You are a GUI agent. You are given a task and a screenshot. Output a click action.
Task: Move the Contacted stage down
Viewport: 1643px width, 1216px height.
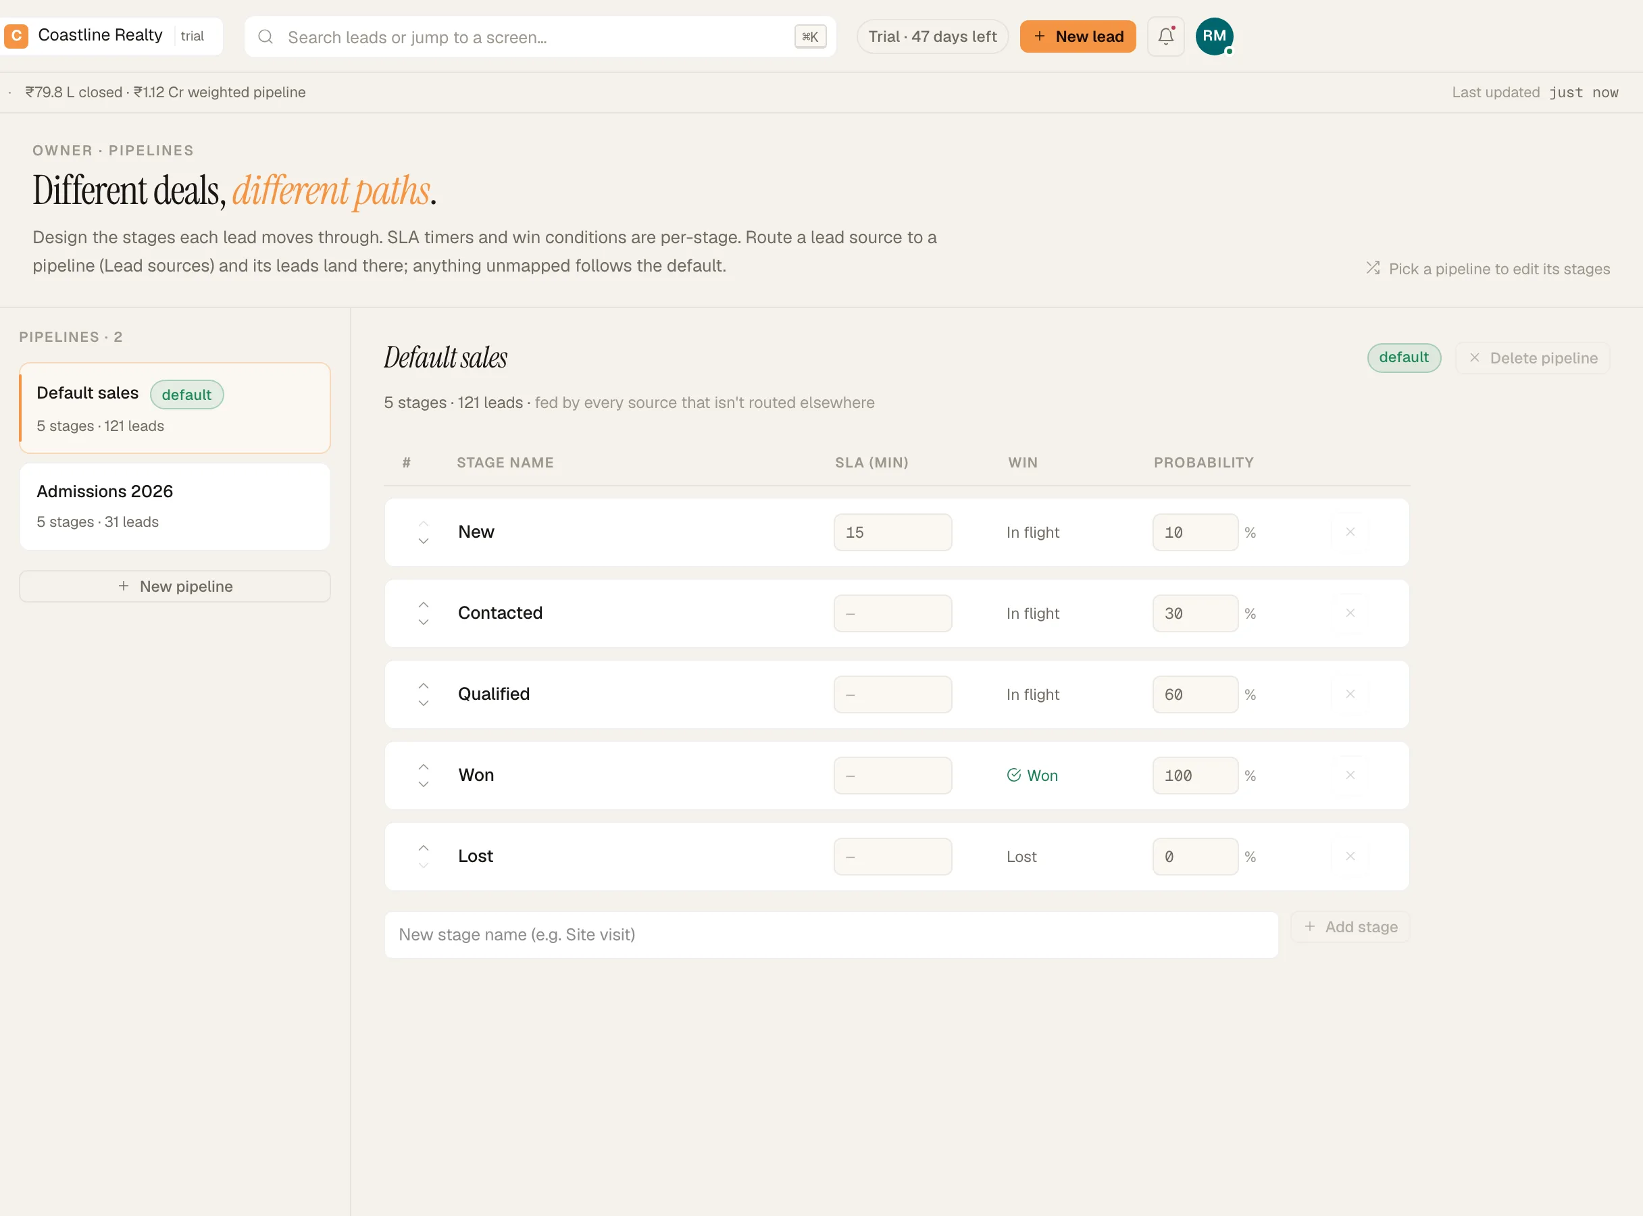coord(424,622)
